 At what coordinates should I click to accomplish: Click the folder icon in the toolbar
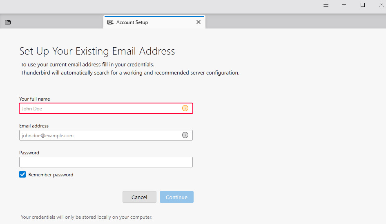click(x=8, y=22)
